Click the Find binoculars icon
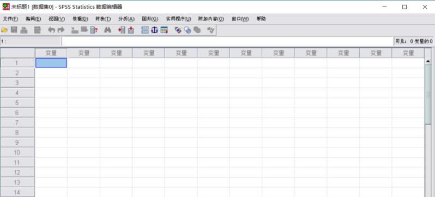The width and height of the screenshot is (435, 197). [x=107, y=30]
